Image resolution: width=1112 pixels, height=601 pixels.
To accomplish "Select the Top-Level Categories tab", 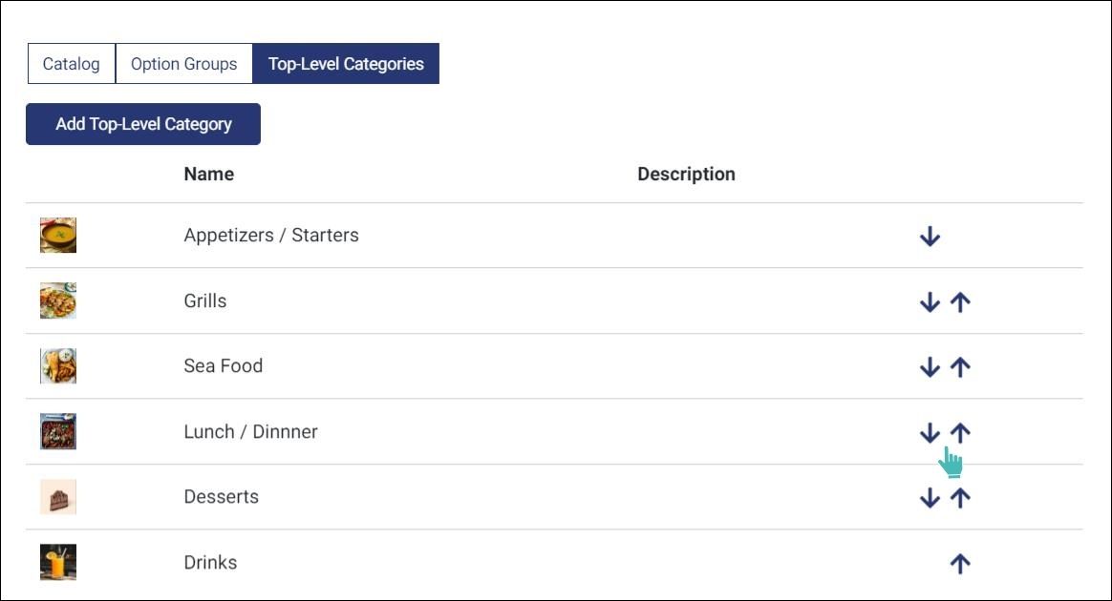I will tap(346, 64).
